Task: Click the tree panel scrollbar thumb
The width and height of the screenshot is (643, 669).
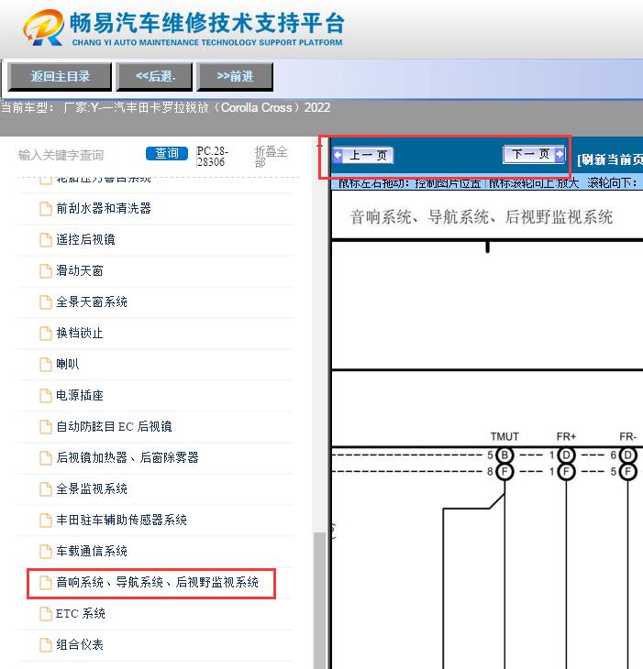Action: pos(319,600)
